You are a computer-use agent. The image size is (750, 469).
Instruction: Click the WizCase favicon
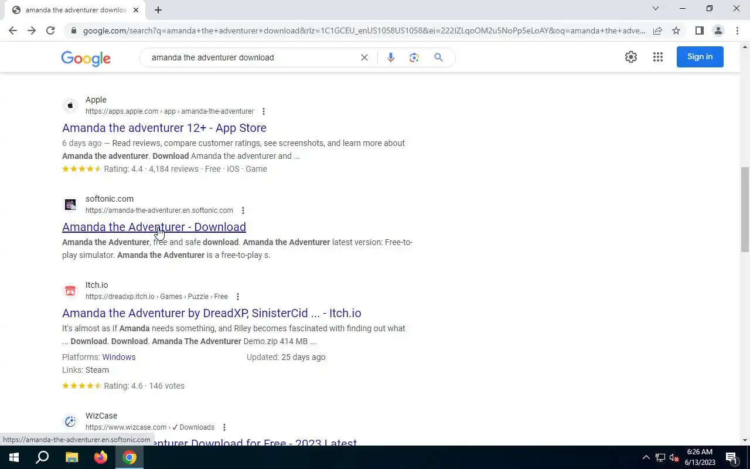click(x=70, y=422)
